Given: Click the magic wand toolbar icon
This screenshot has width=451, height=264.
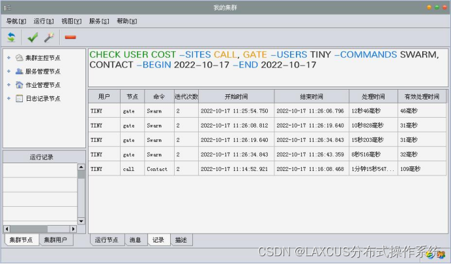Looking at the screenshot, I should pyautogui.click(x=49, y=37).
